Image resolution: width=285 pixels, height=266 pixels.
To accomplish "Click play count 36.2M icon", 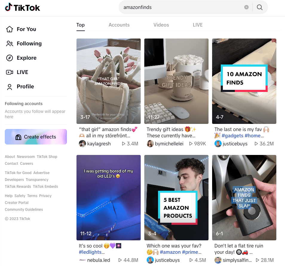I will (256, 144).
